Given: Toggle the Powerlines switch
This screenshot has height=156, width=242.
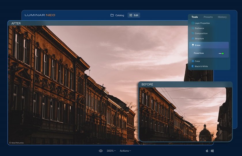Looking at the screenshot, I should tap(221, 53).
